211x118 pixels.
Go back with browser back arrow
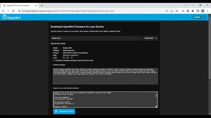click(x=3, y=11)
